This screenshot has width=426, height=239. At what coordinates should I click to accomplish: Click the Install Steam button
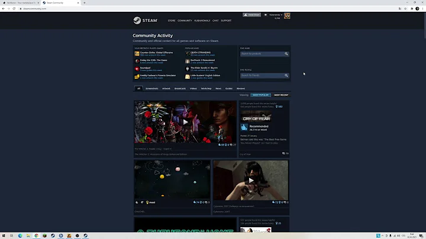[x=251, y=15]
